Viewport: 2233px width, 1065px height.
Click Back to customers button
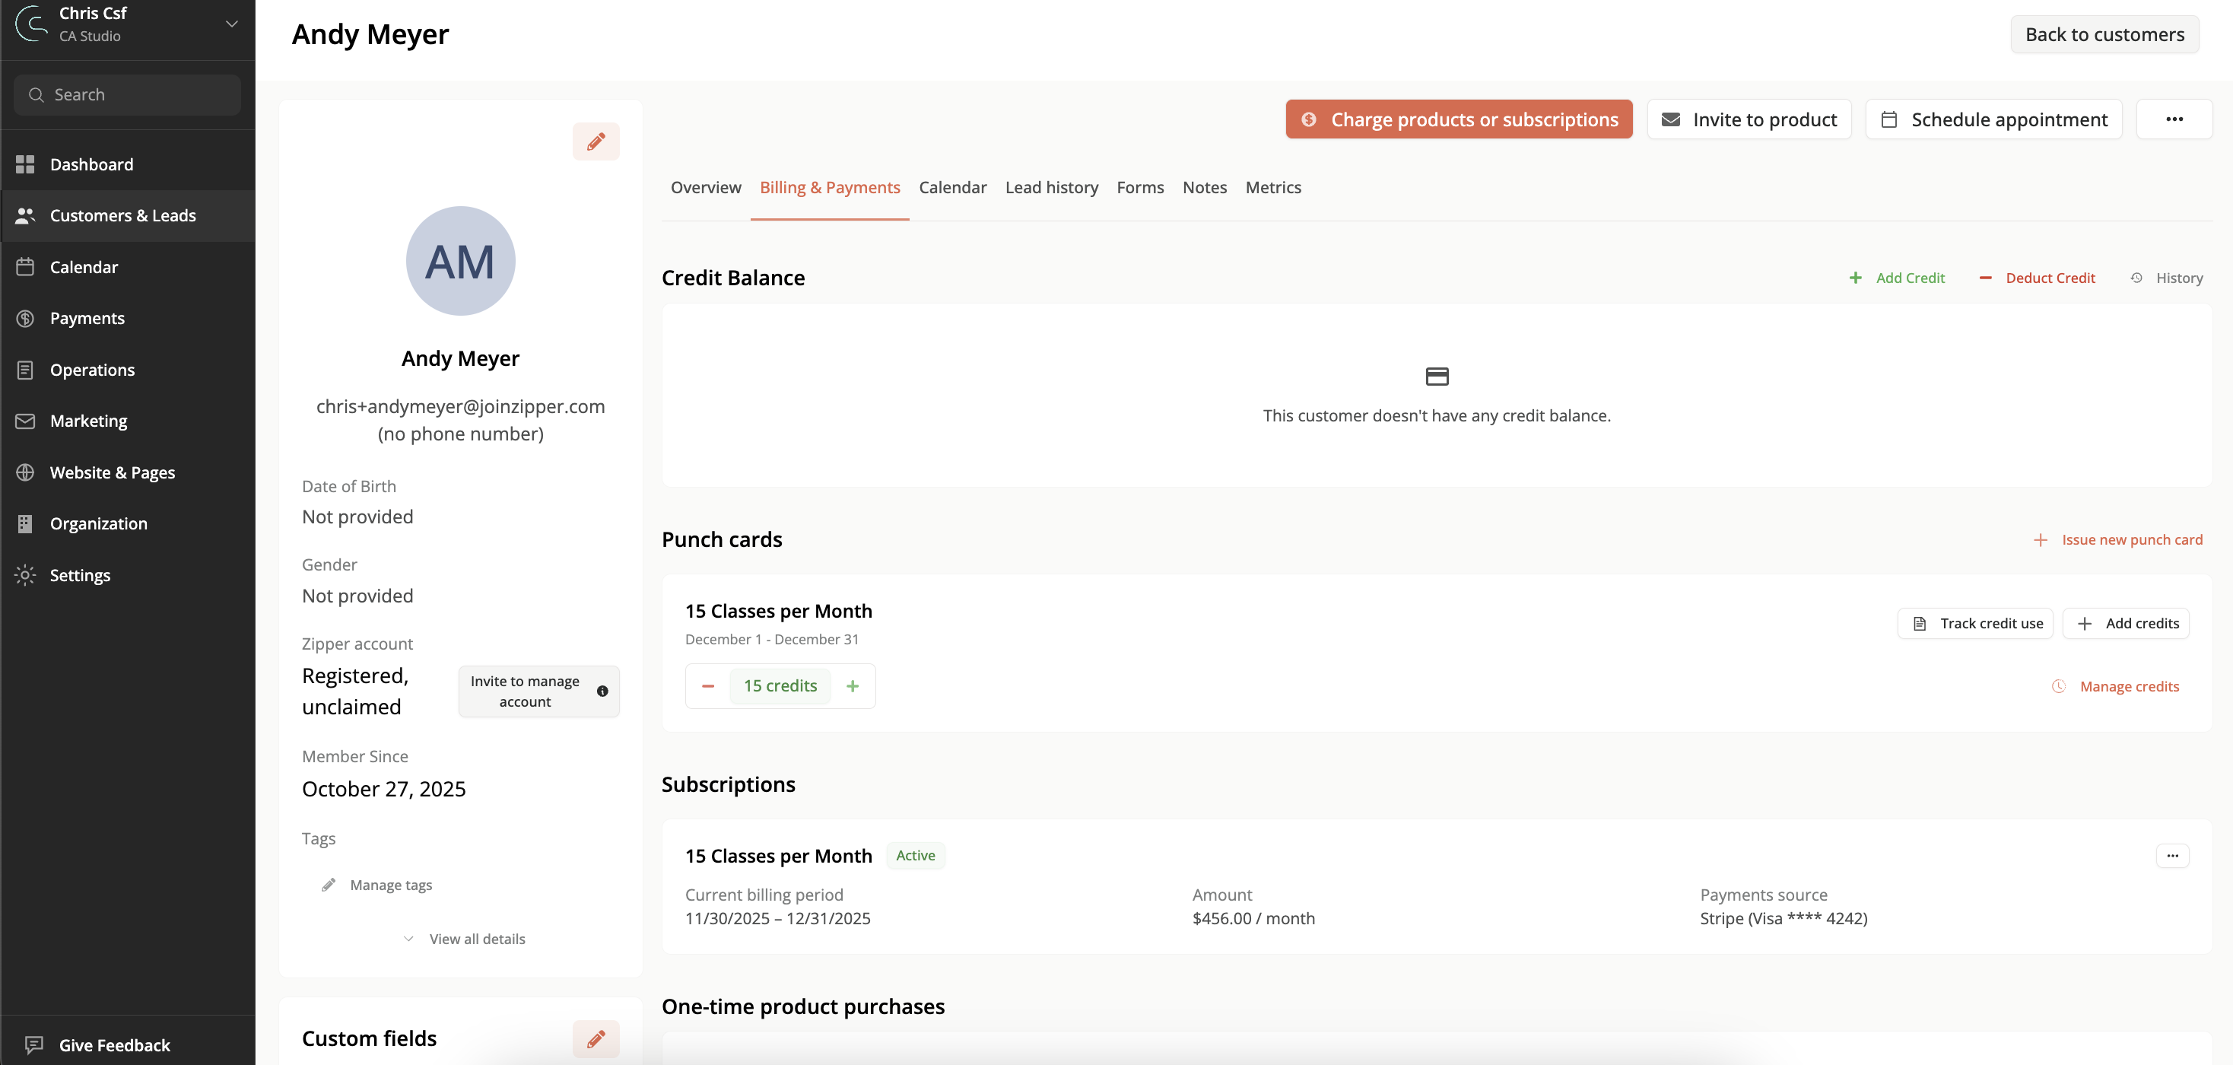click(x=2104, y=35)
